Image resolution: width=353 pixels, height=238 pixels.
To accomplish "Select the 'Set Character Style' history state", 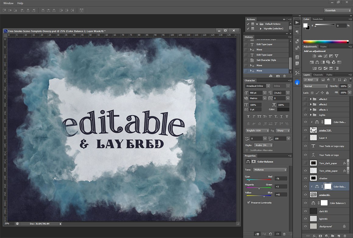I will (267, 60).
